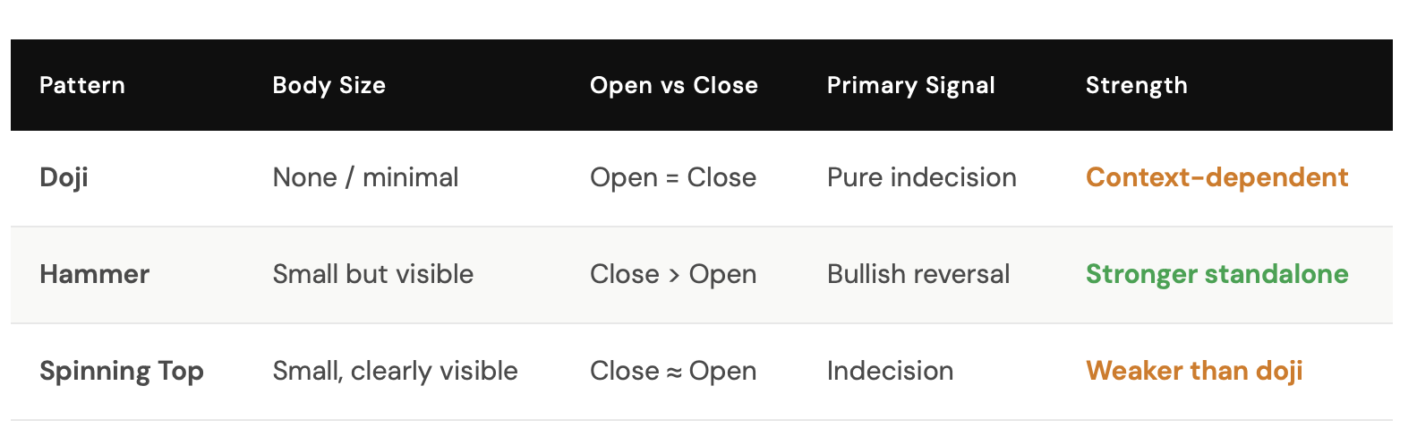Click the Indecision cell in Spinning Top row
Viewport: 1417px width, 446px height.
890,371
